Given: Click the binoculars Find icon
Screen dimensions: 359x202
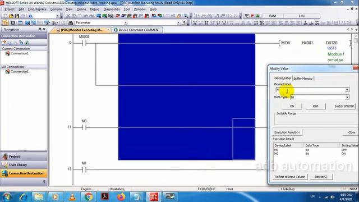Looking at the screenshot, I should (71, 22).
